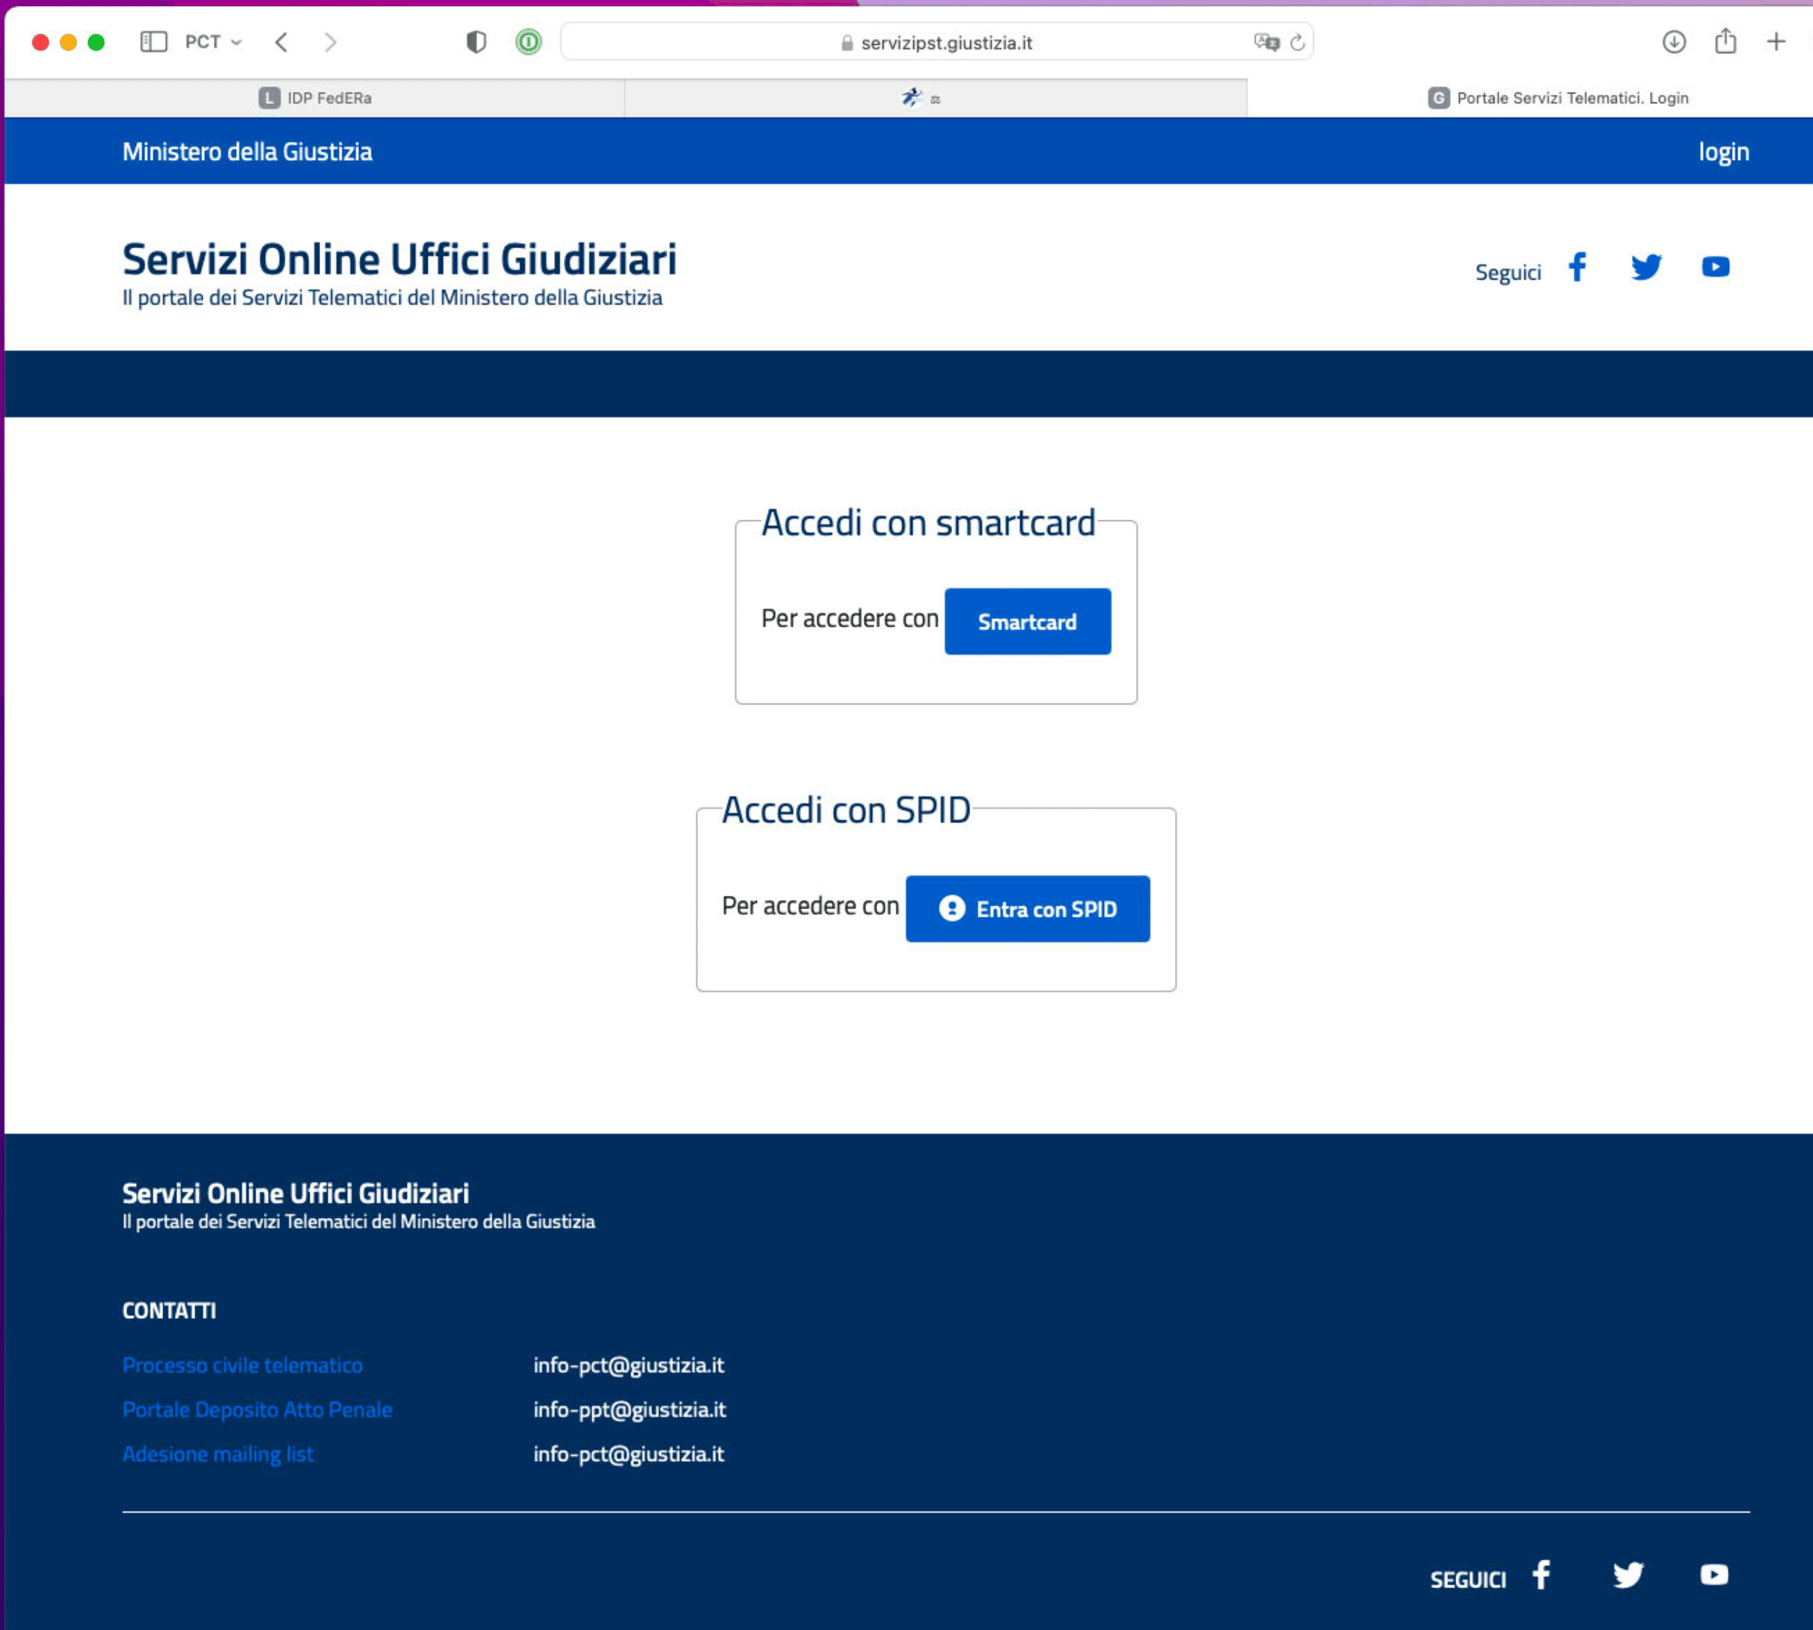This screenshot has width=1813, height=1630.
Task: Click the Accedi con SPID heading
Action: [x=847, y=810]
